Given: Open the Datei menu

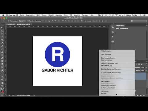Looking at the screenshot, I should coord(22,15).
